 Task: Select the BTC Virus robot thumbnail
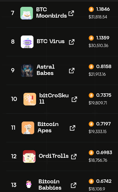click(27, 42)
